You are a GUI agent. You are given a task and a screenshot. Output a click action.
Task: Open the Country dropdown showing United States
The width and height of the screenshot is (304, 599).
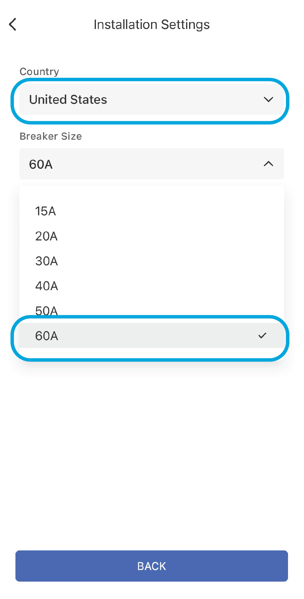tap(152, 99)
